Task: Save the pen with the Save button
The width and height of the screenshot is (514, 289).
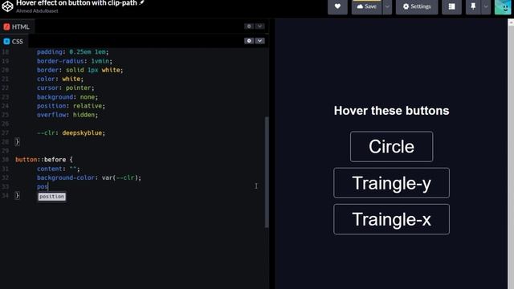Action: pyautogui.click(x=366, y=6)
